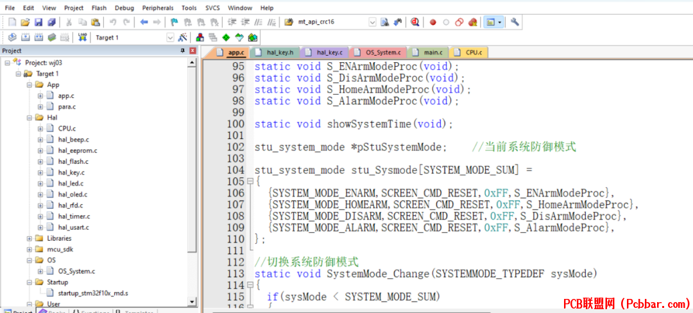Open the Flash menu
Viewport: 693px width, 313px height.
(x=99, y=8)
